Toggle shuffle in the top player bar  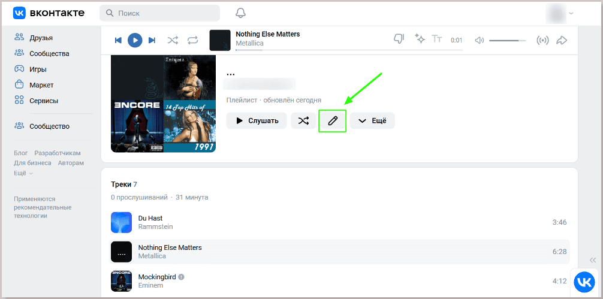coord(173,40)
